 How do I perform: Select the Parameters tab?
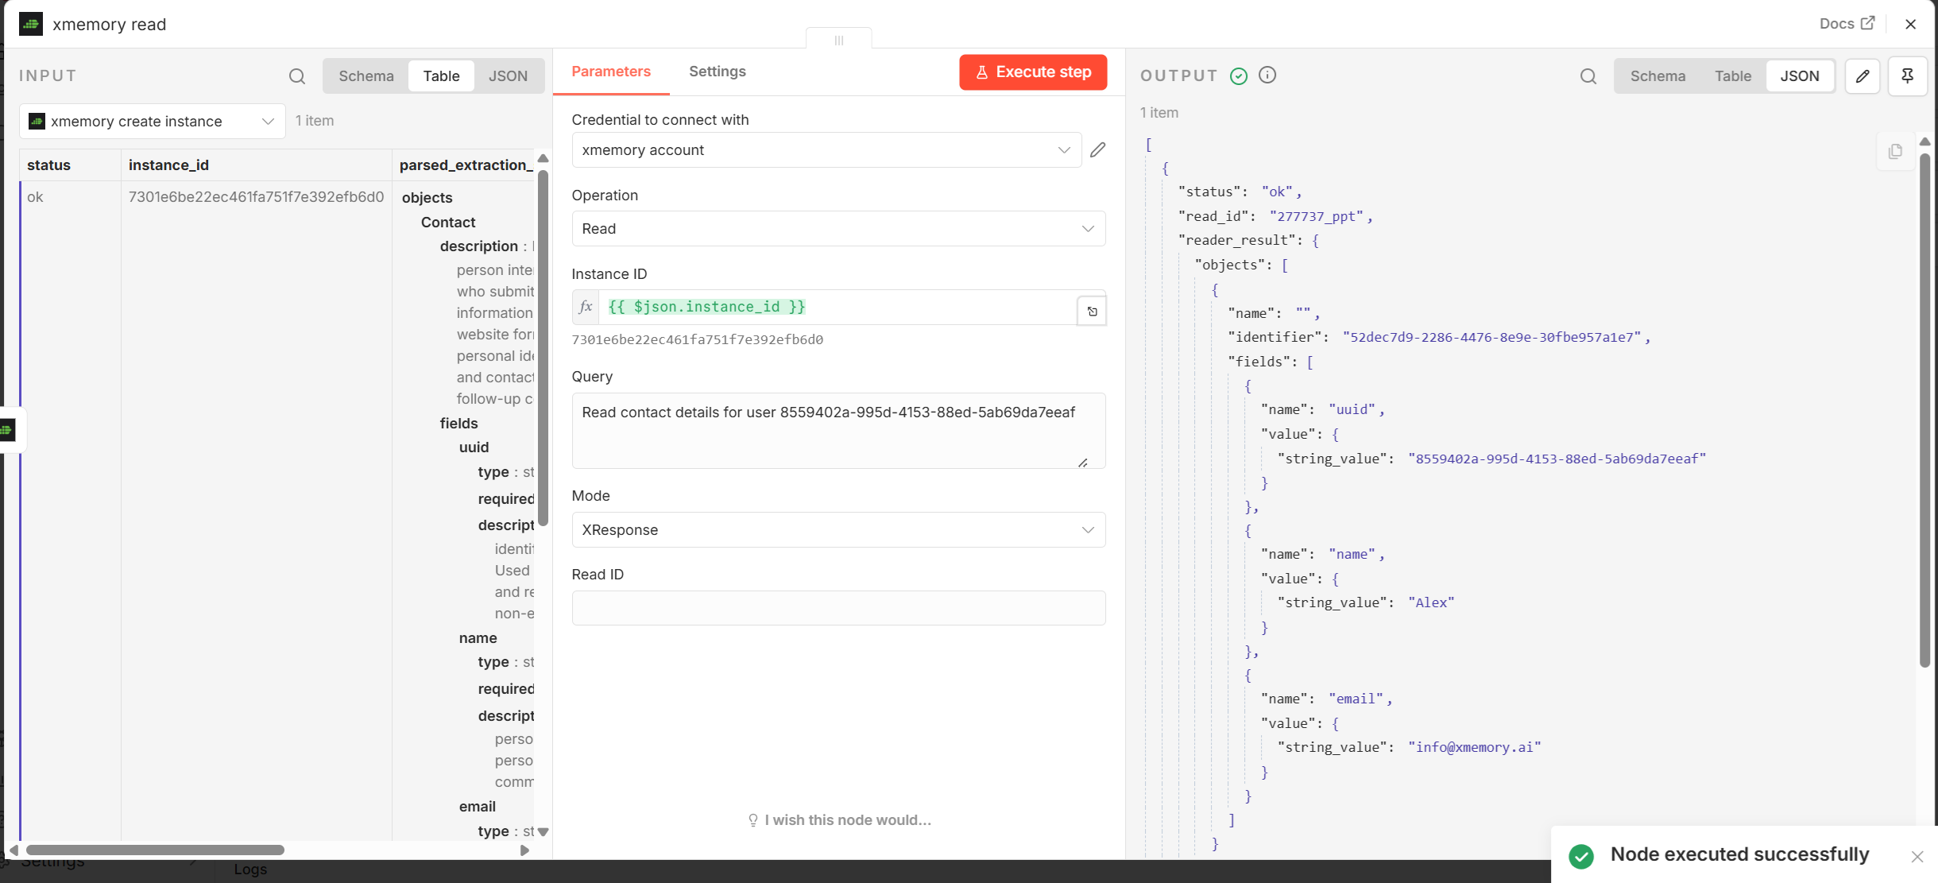click(610, 72)
